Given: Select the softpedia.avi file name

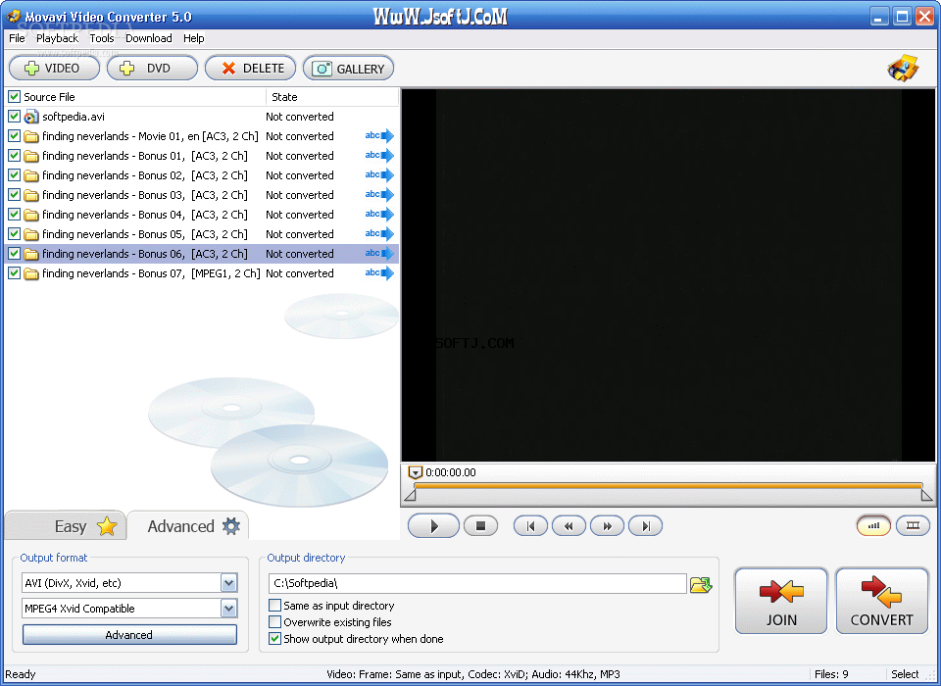Looking at the screenshot, I should 74,117.
